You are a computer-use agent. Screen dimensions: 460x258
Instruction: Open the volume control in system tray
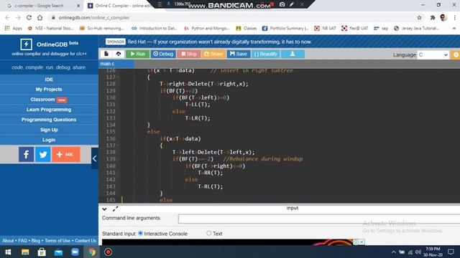coord(418,252)
